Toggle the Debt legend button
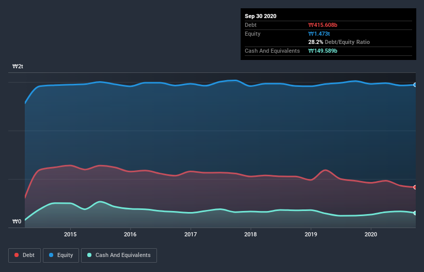The height and width of the screenshot is (272, 424). click(x=24, y=255)
